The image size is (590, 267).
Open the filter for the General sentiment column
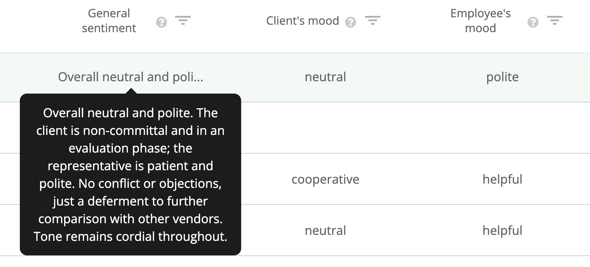click(183, 20)
